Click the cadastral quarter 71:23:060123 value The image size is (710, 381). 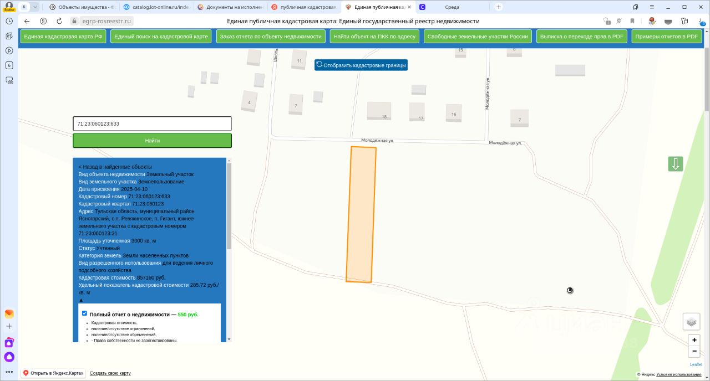[148, 204]
